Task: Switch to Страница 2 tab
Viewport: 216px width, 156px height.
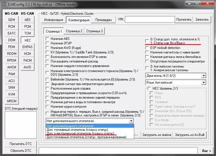Action: click(x=74, y=31)
